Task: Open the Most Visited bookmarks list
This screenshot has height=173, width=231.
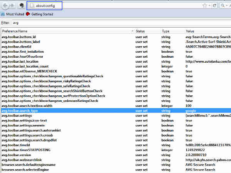Action: (x=15, y=14)
